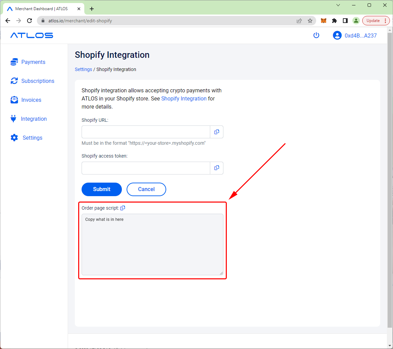This screenshot has width=393, height=349.
Task: Open Integration in the sidebar
Action: click(x=34, y=119)
